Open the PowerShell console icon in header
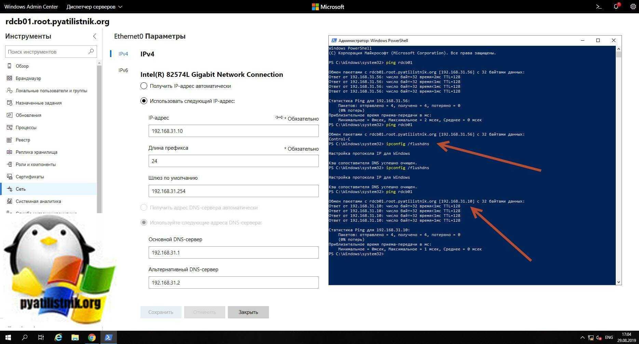This screenshot has height=344, width=639. point(599,6)
